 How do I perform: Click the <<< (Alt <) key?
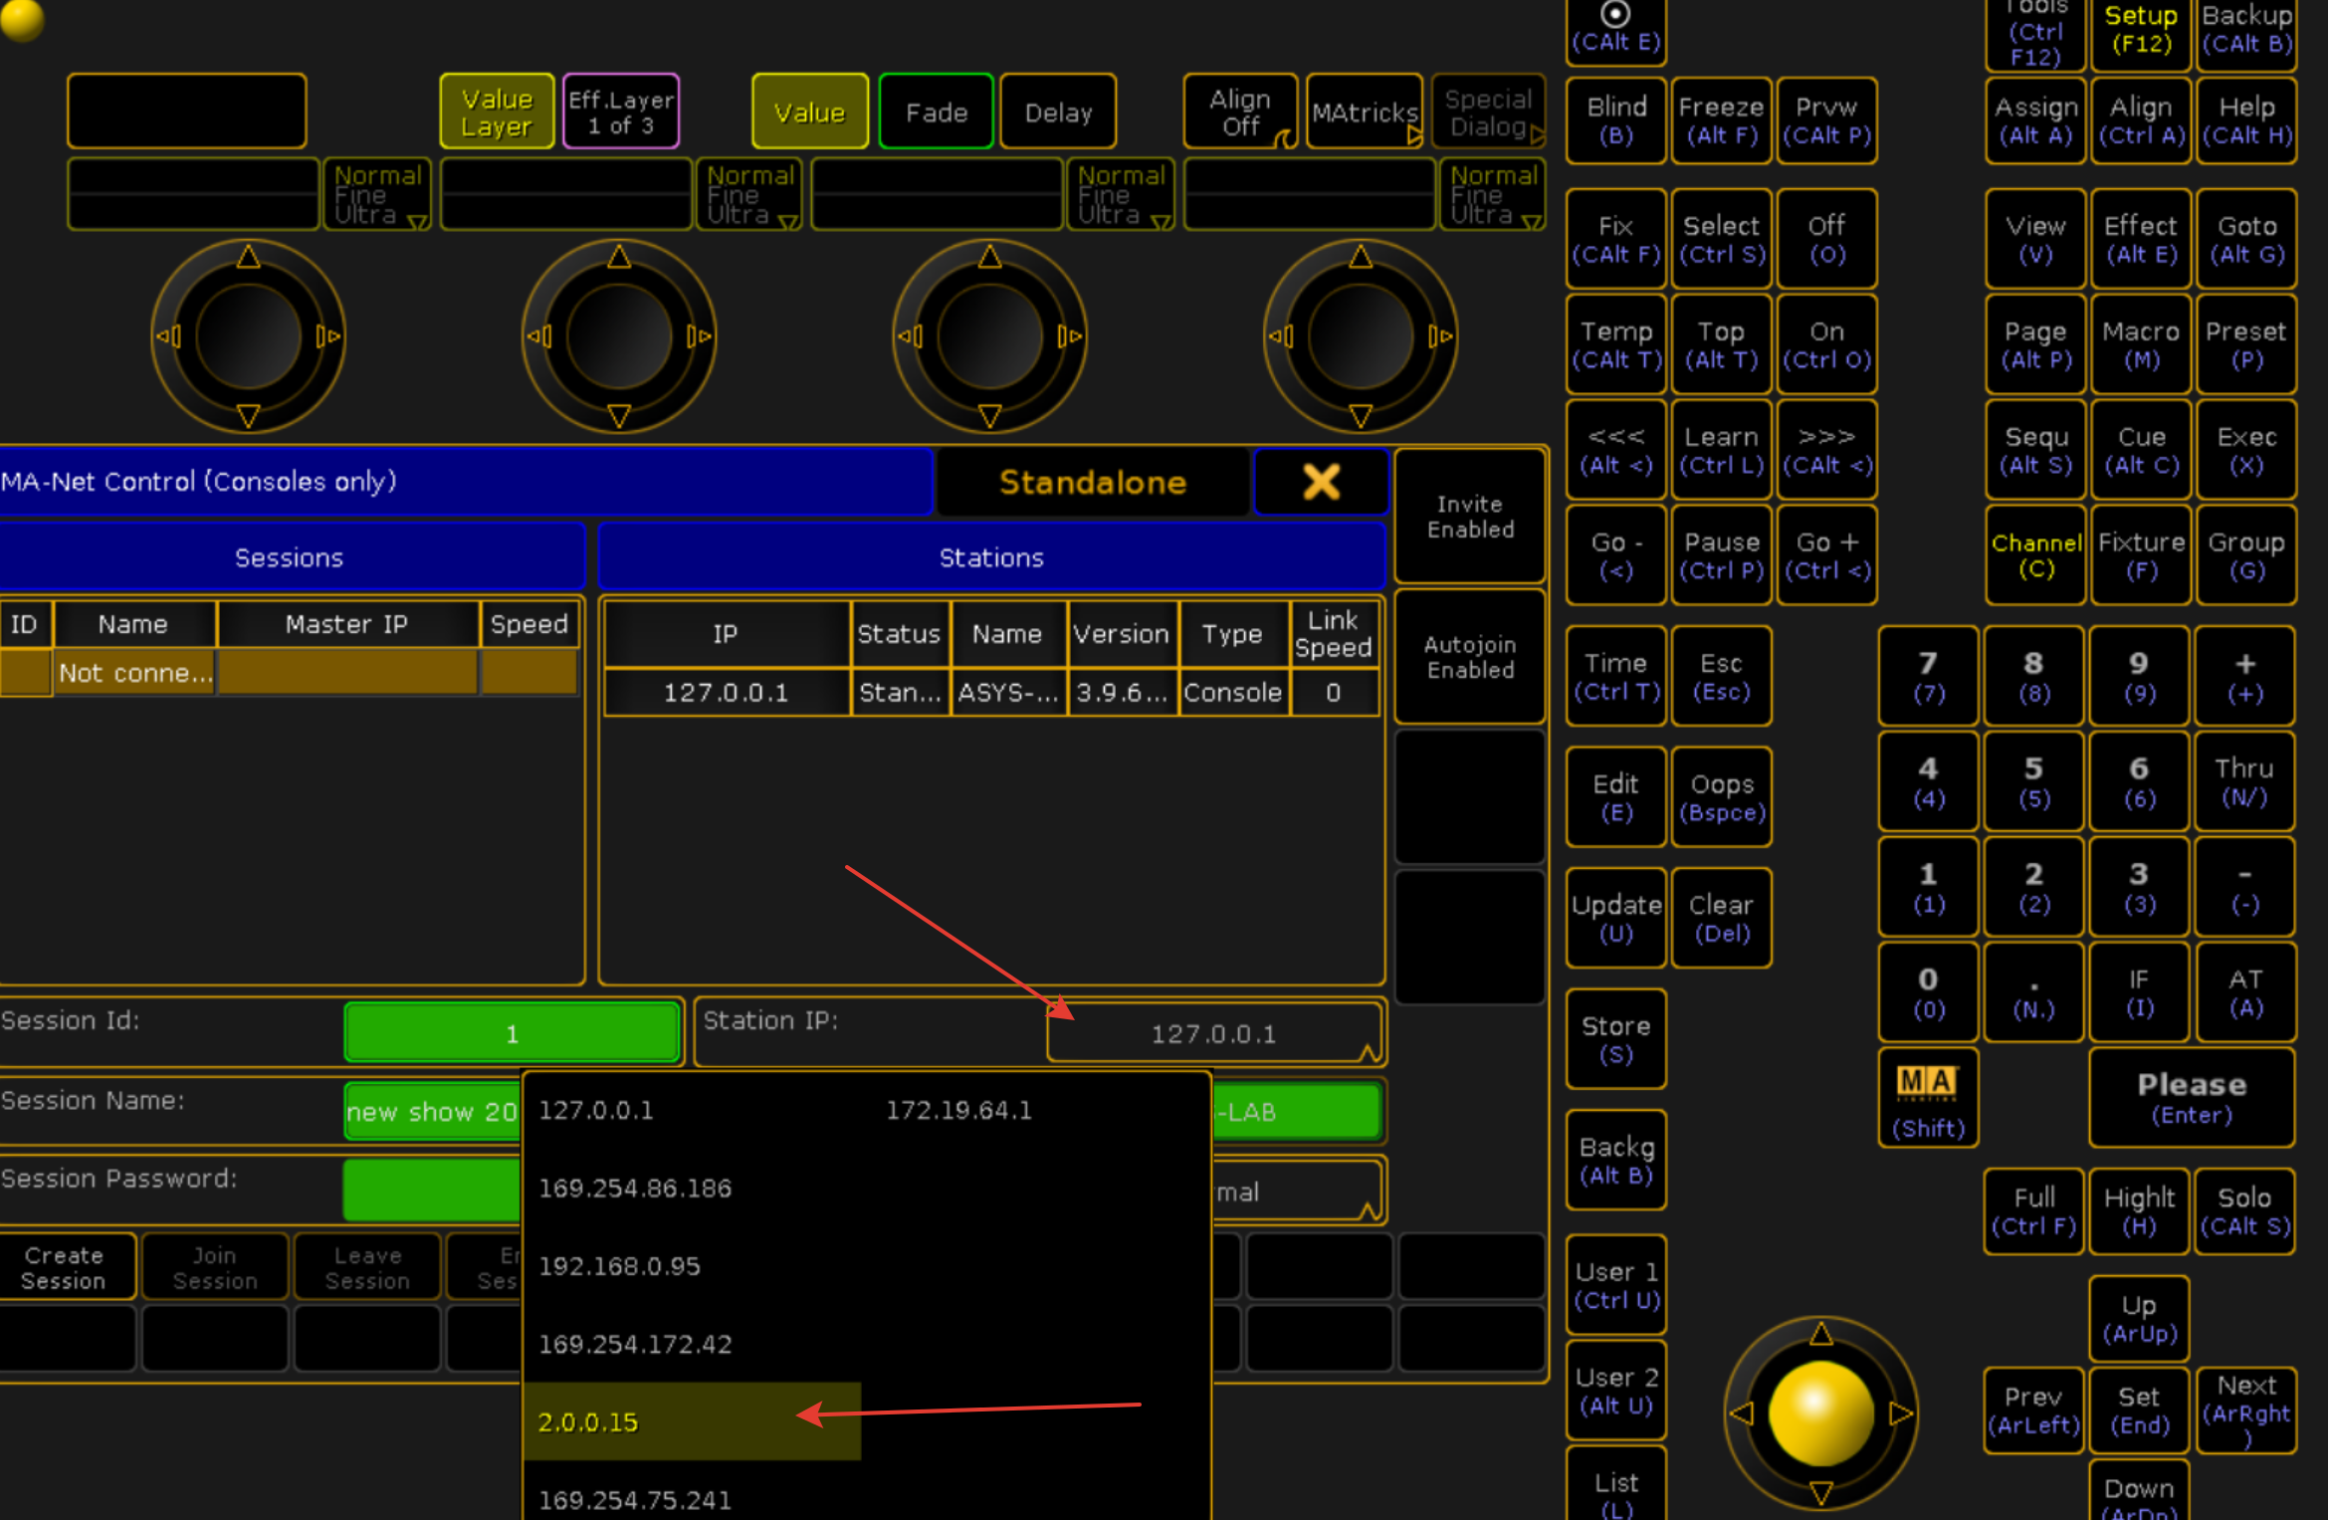(x=1615, y=450)
